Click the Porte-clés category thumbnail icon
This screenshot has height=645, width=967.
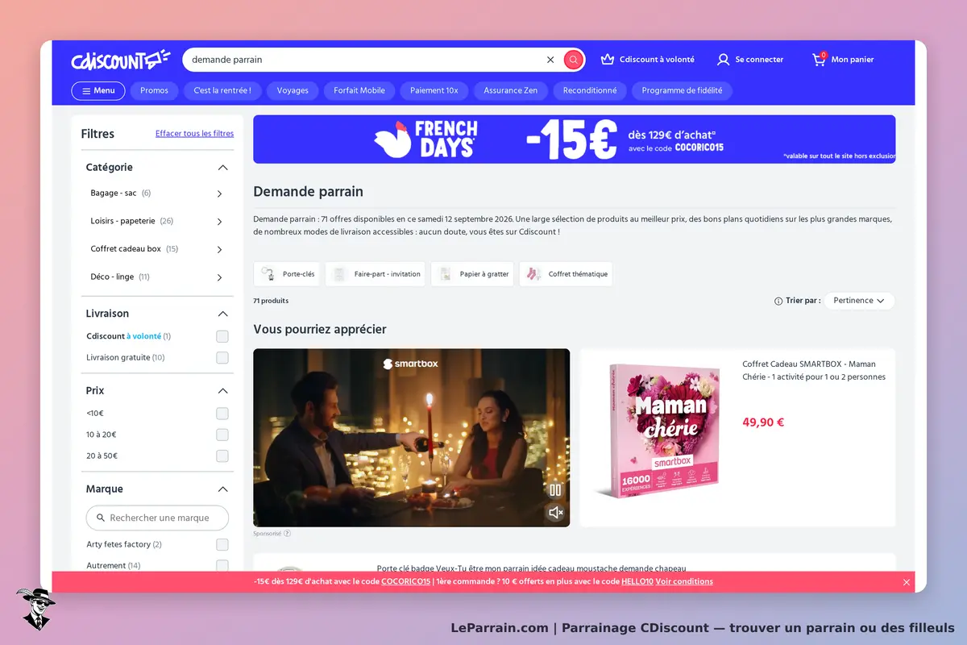tap(268, 274)
